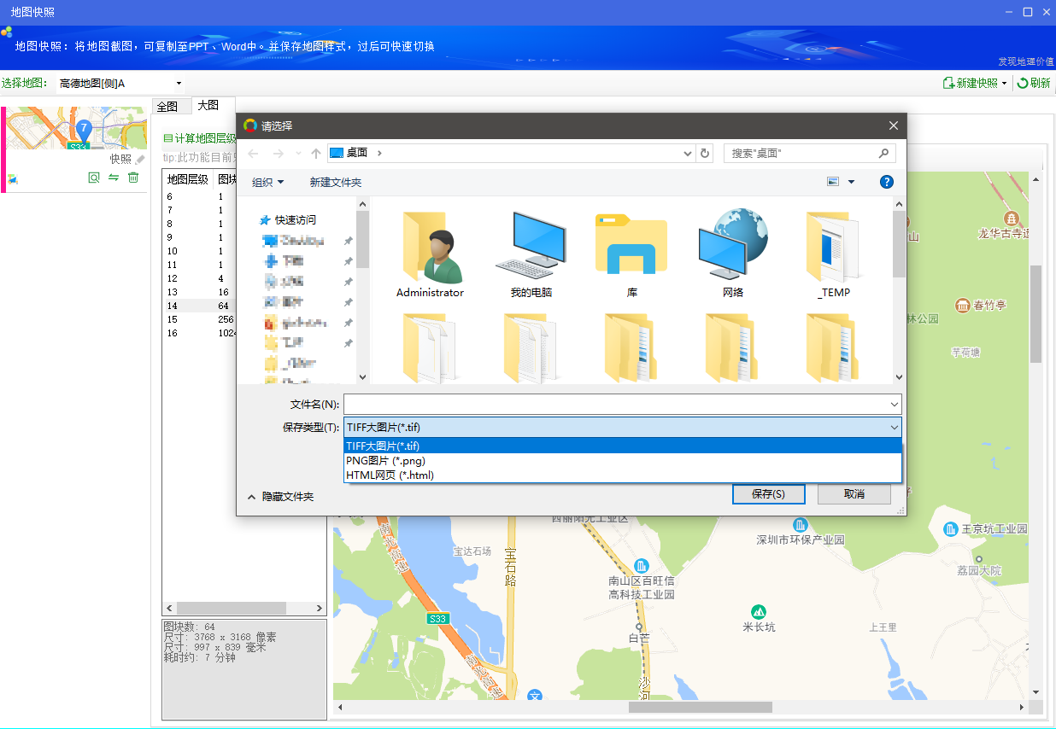Select map level 15 row
The width and height of the screenshot is (1056, 729).
(x=199, y=319)
